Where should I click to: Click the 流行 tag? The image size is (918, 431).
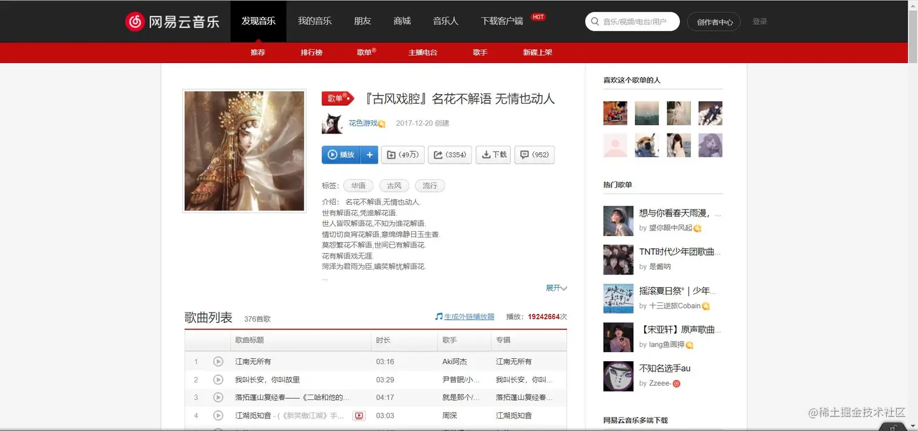[x=430, y=186]
